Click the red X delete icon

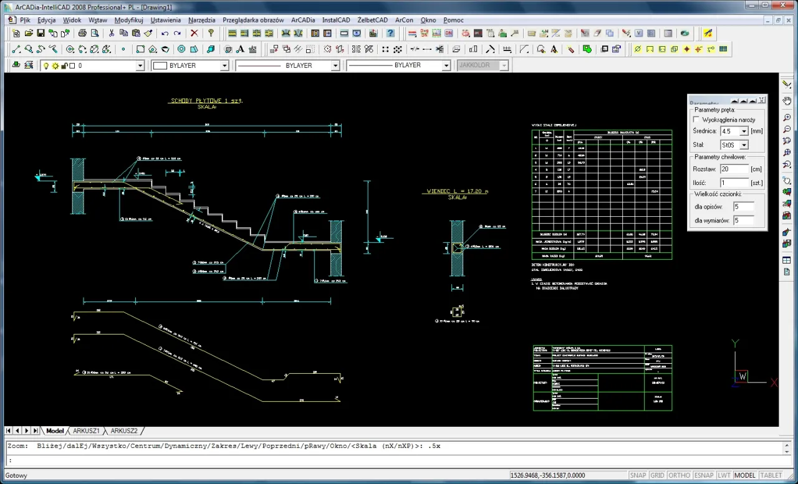click(194, 34)
